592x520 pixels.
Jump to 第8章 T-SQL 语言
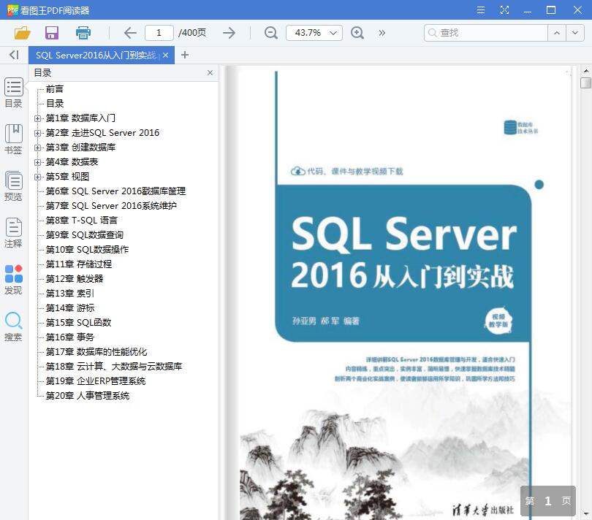click(82, 221)
